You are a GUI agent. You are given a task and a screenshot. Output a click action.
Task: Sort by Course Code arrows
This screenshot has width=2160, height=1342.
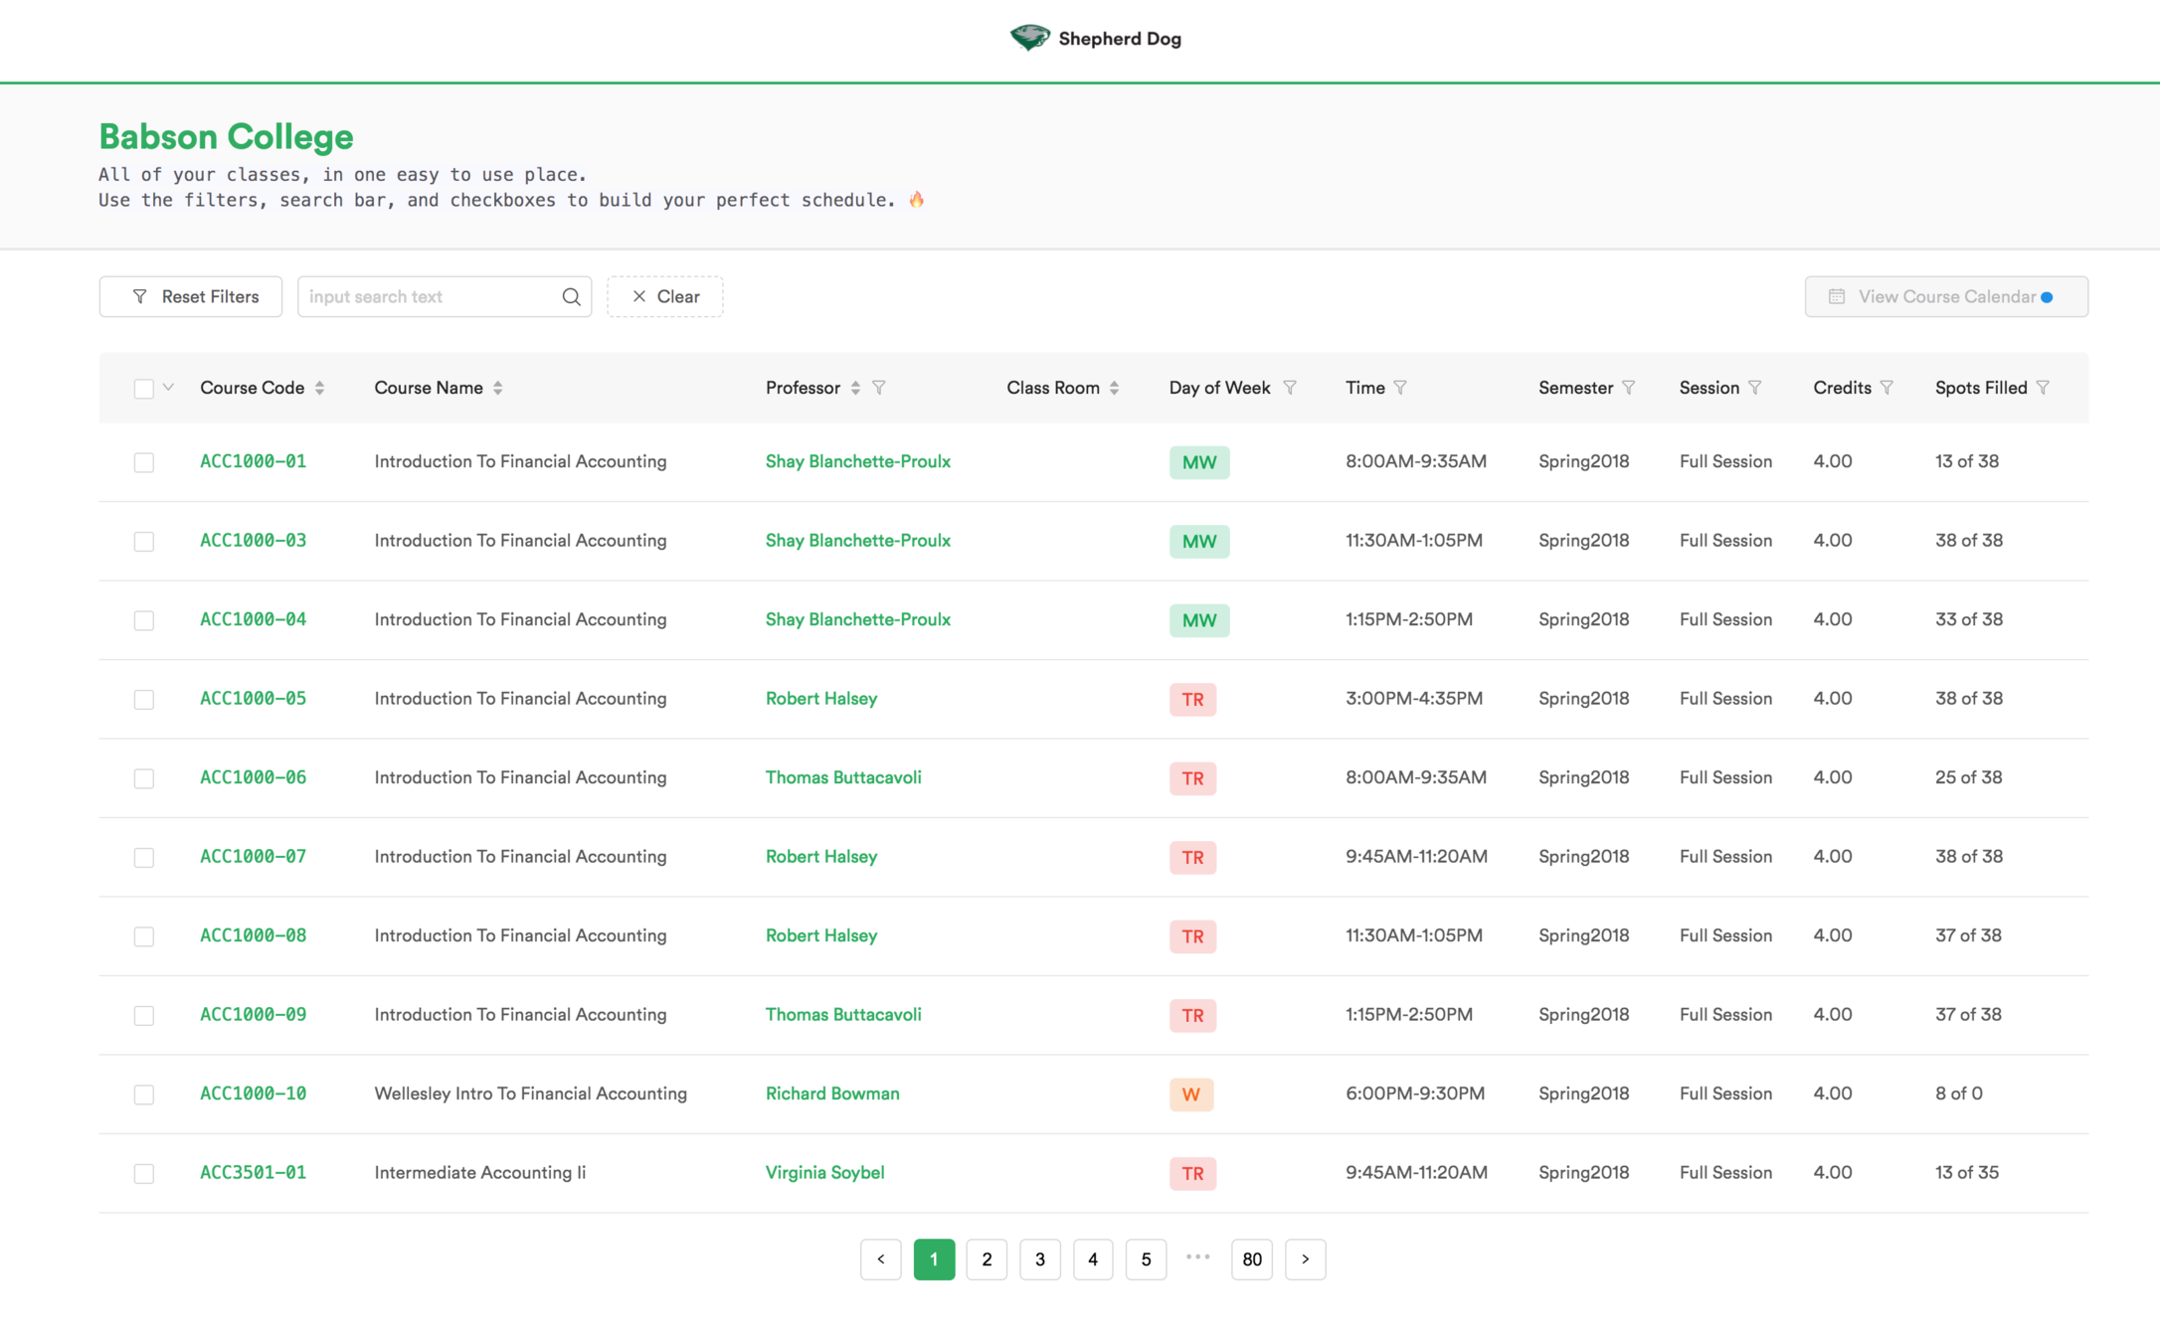(319, 388)
